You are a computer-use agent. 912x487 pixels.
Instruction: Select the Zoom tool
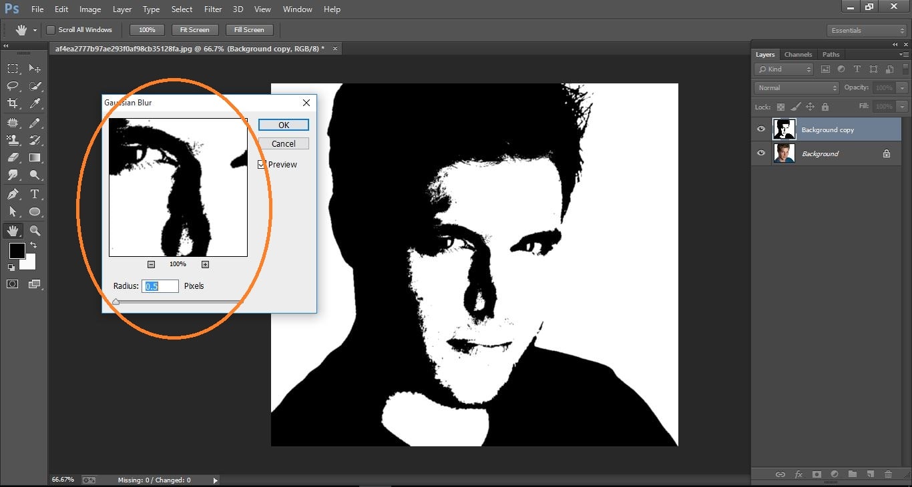tap(35, 230)
